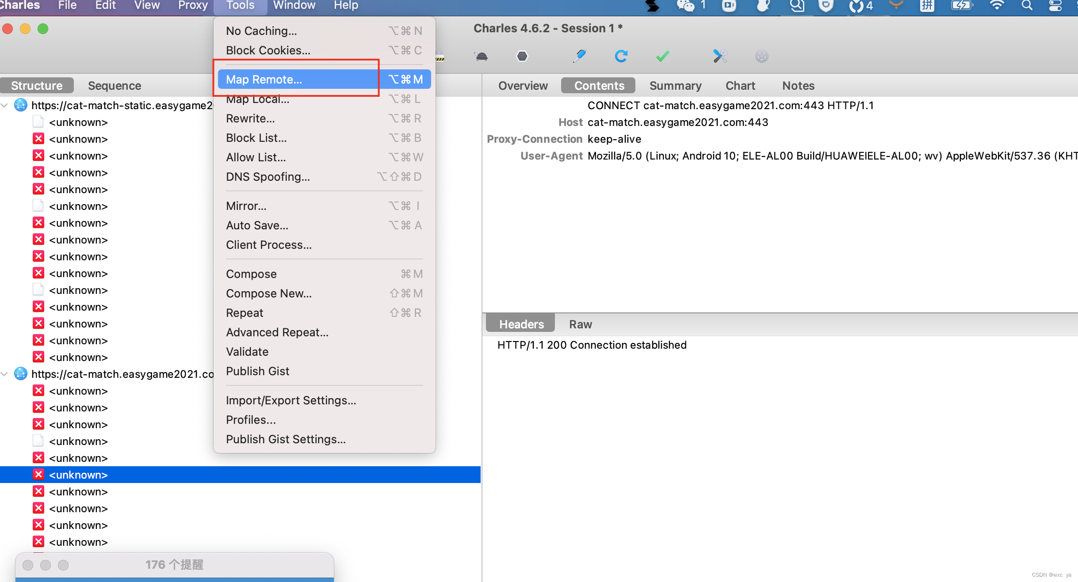Click the red error icon of selected row
This screenshot has height=582, width=1078.
coord(38,475)
